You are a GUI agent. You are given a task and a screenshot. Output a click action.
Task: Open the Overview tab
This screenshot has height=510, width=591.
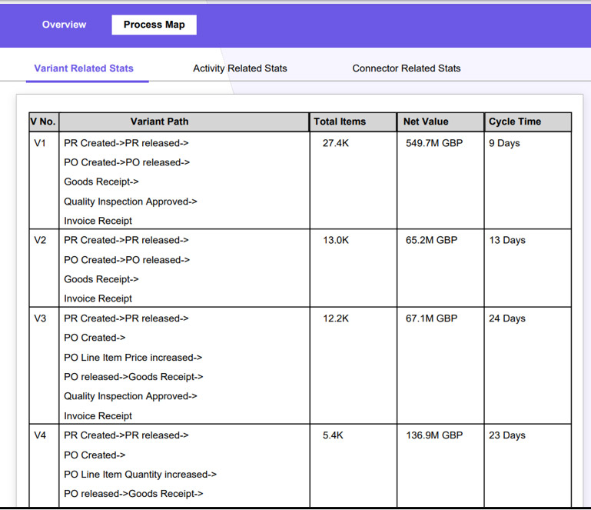[x=64, y=25]
